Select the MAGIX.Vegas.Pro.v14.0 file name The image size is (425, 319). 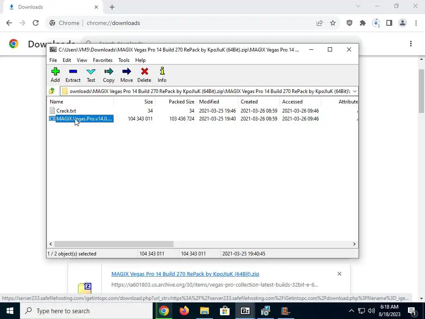[84, 118]
